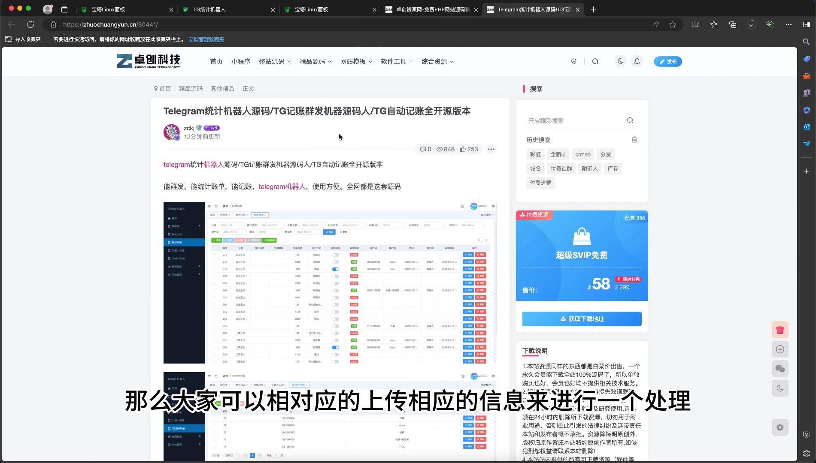The image size is (816, 463).
Task: Click the blue 发布 publish button
Action: (667, 61)
